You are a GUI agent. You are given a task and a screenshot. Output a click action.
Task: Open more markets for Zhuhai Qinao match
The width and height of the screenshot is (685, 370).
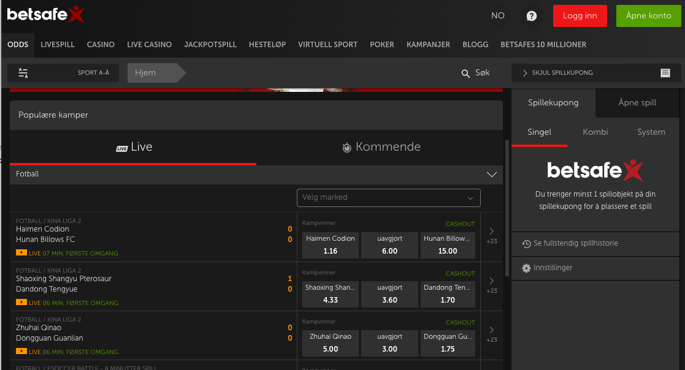[x=491, y=333]
